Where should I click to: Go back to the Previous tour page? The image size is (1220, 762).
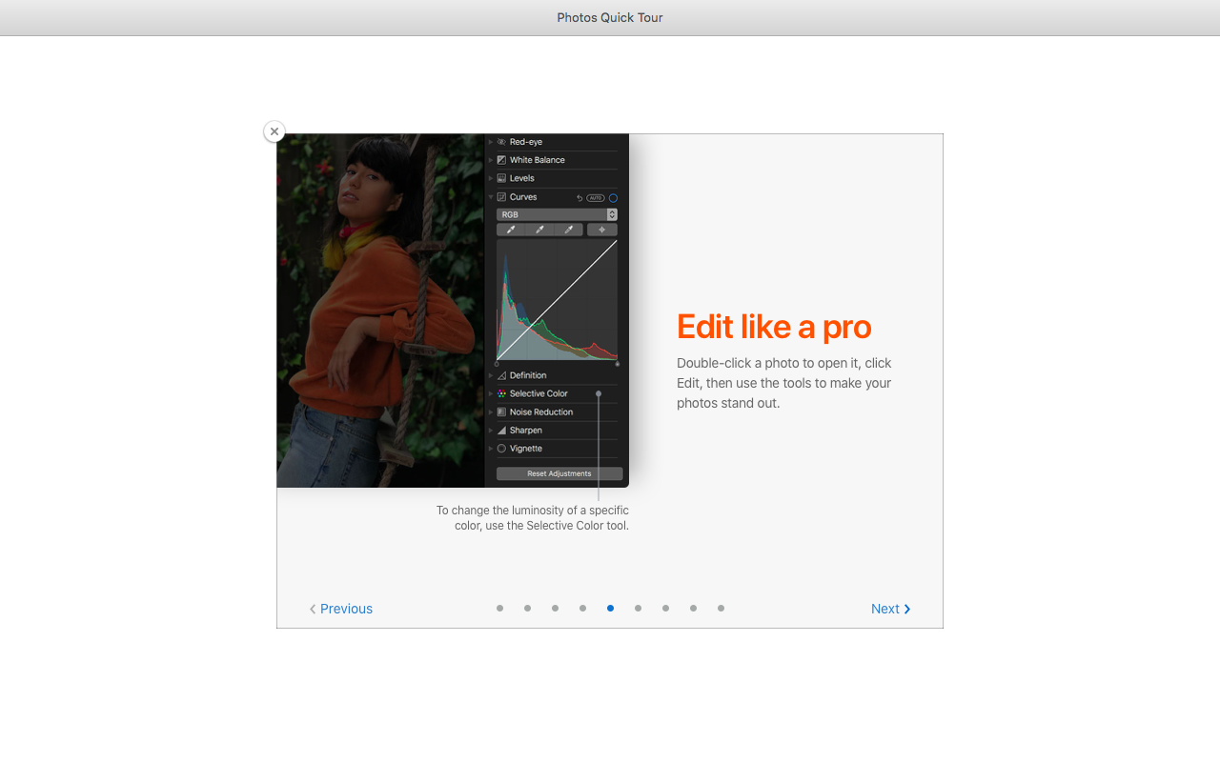click(341, 609)
